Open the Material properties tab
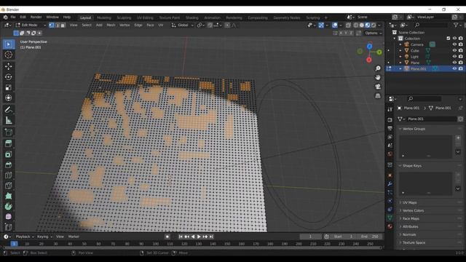This screenshot has height=262, width=466. pyautogui.click(x=390, y=226)
